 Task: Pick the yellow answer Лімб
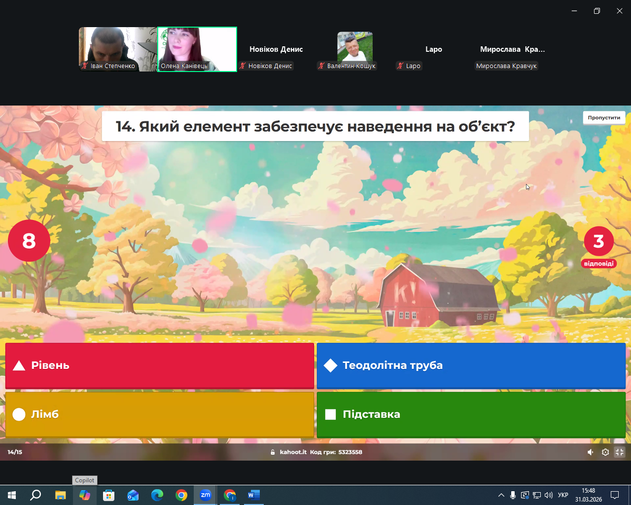(160, 414)
